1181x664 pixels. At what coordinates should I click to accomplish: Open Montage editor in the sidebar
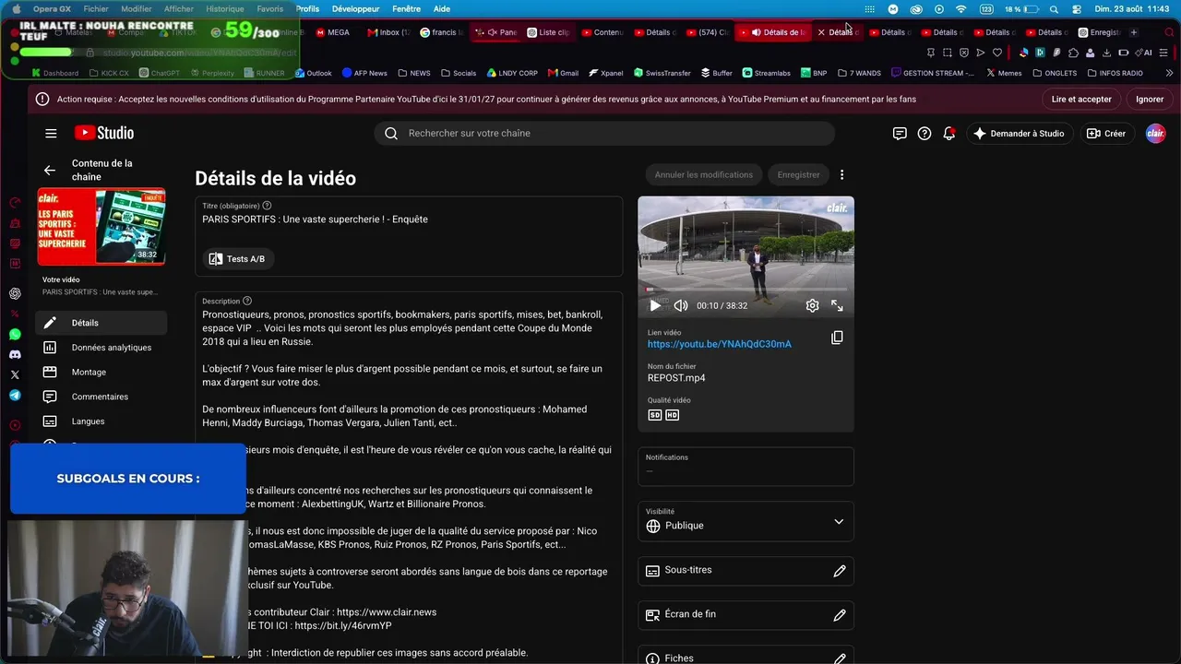click(101, 372)
